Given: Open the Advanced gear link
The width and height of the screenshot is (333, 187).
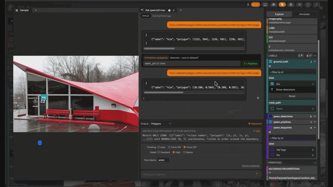Looking at the screenshot, I should (x=255, y=124).
